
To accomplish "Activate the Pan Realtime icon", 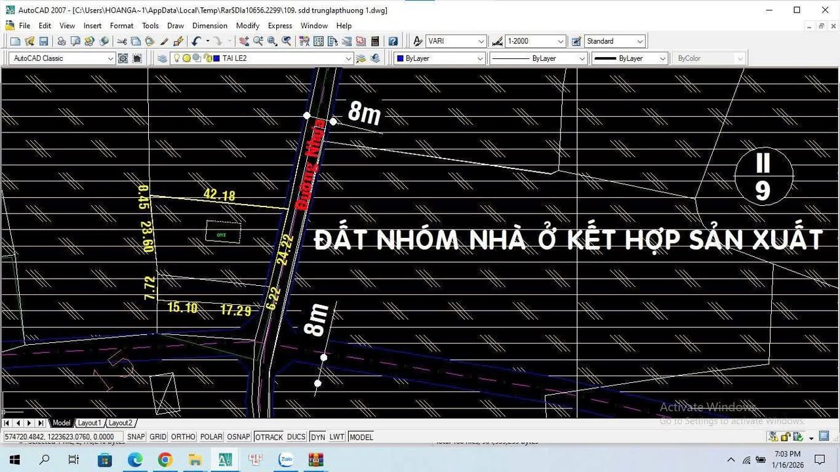I will [244, 41].
